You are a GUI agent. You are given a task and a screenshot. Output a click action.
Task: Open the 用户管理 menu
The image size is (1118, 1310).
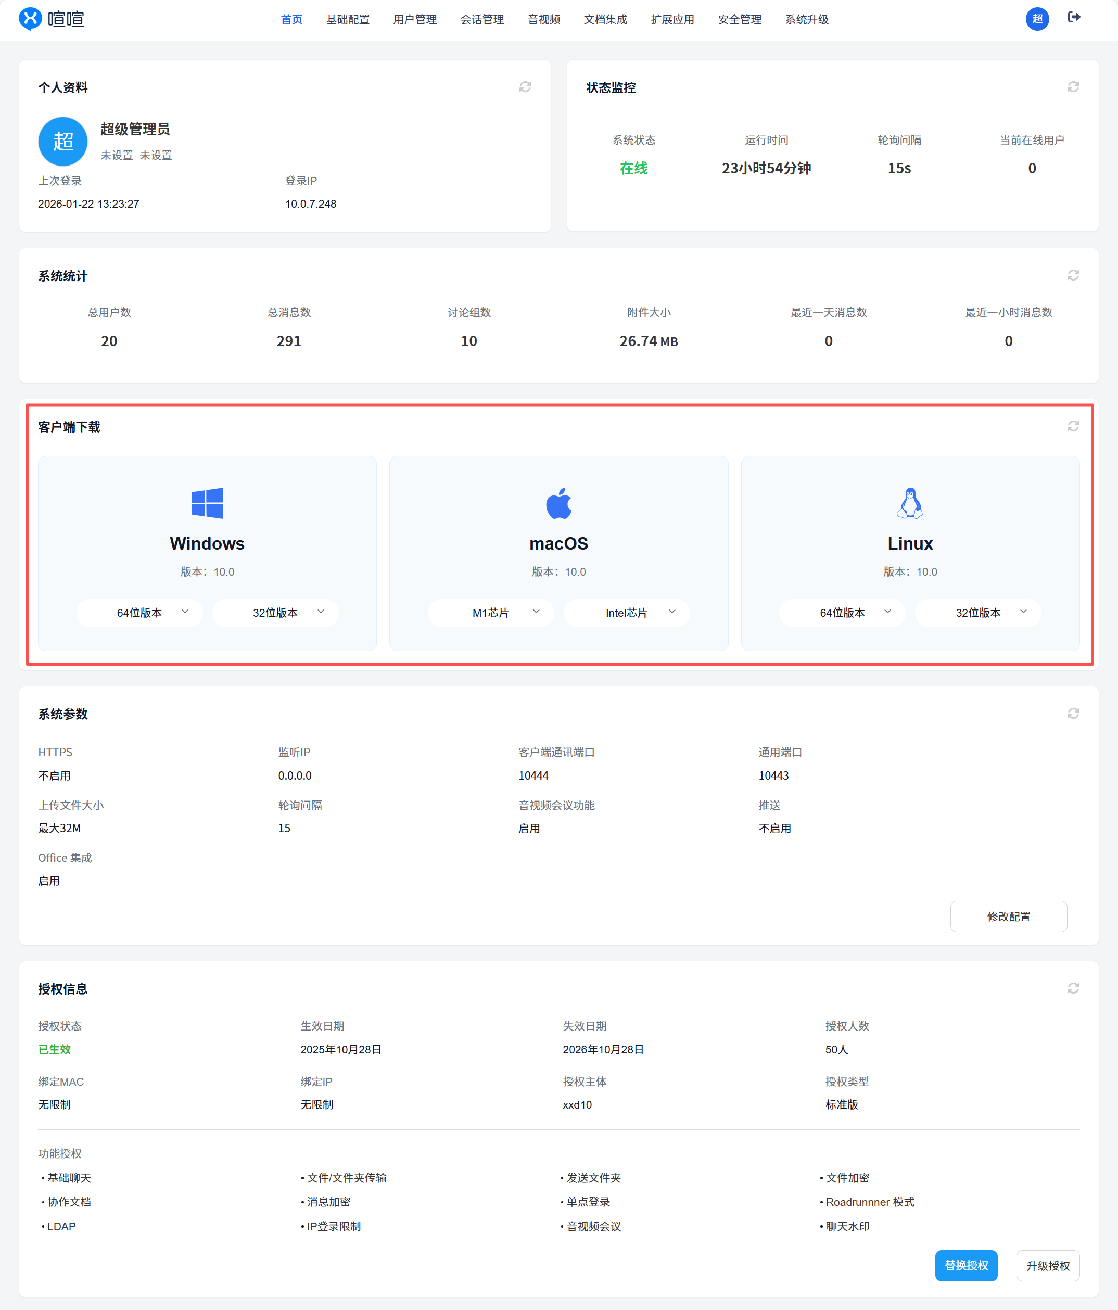coord(415,20)
